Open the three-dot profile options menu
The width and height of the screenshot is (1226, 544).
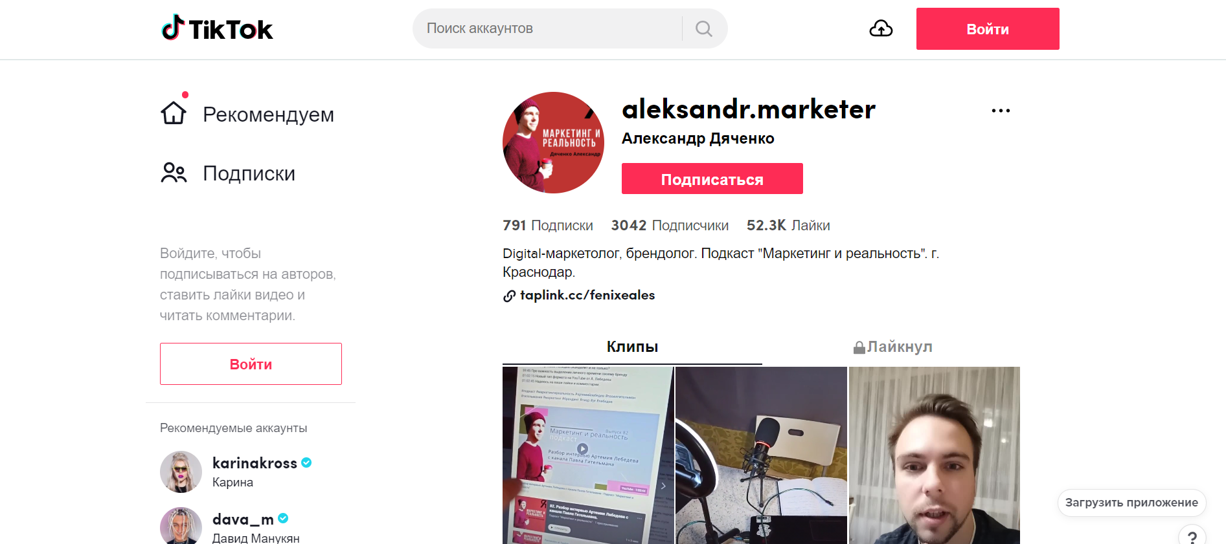pyautogui.click(x=1001, y=111)
